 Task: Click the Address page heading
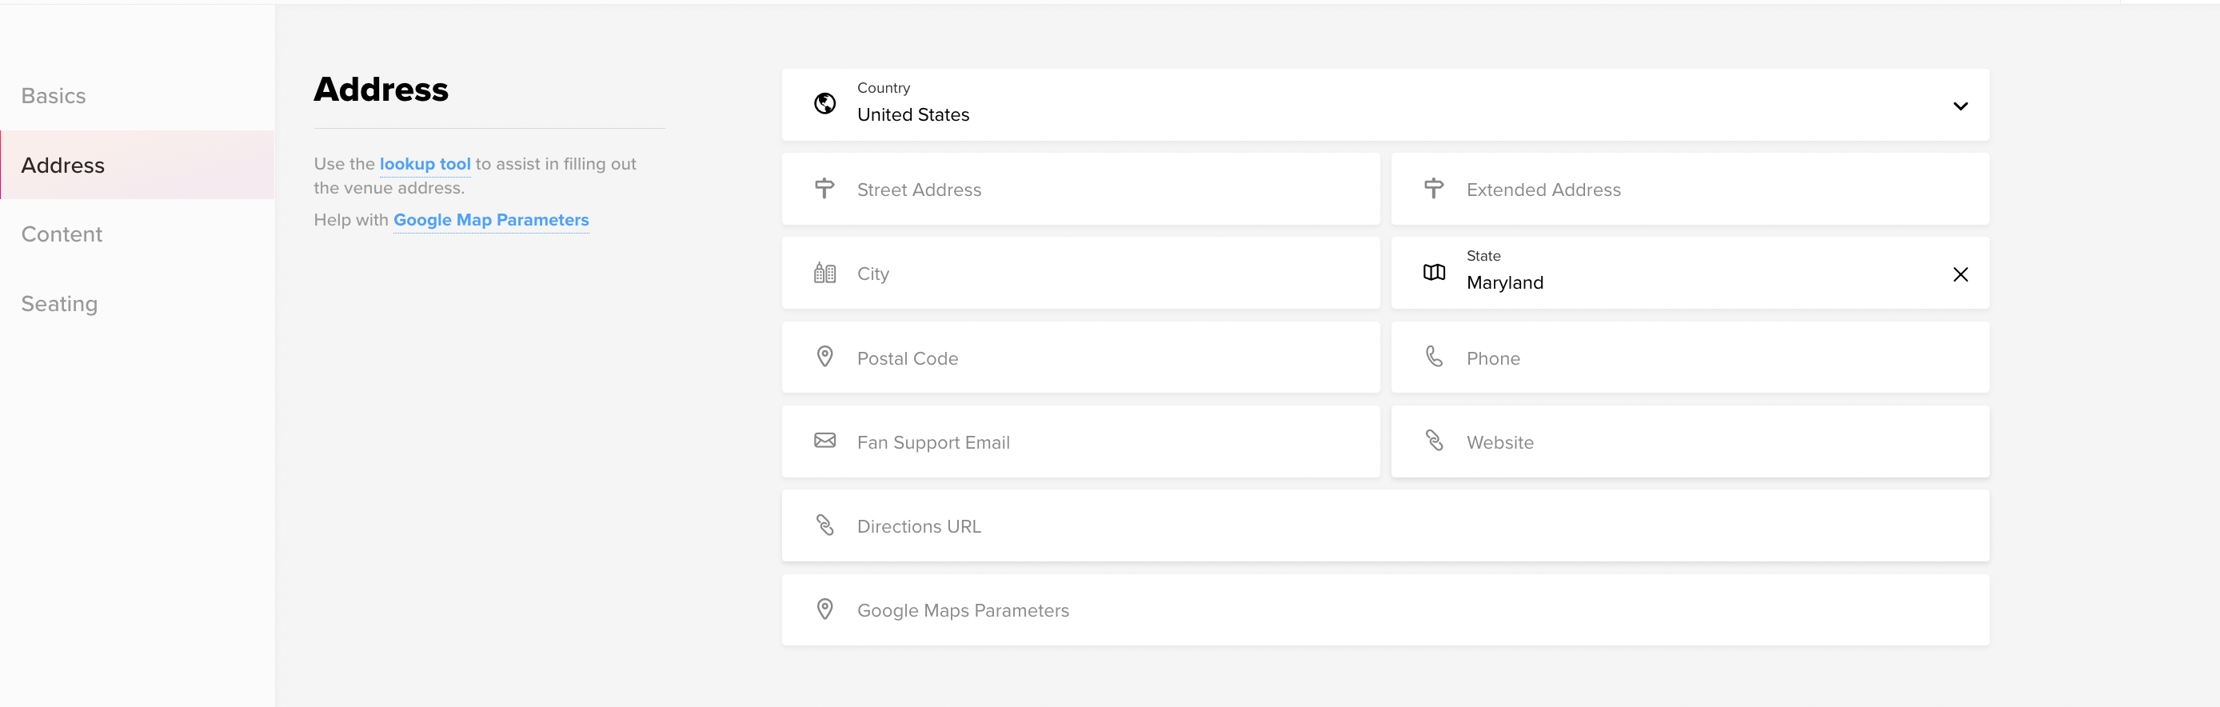381,90
